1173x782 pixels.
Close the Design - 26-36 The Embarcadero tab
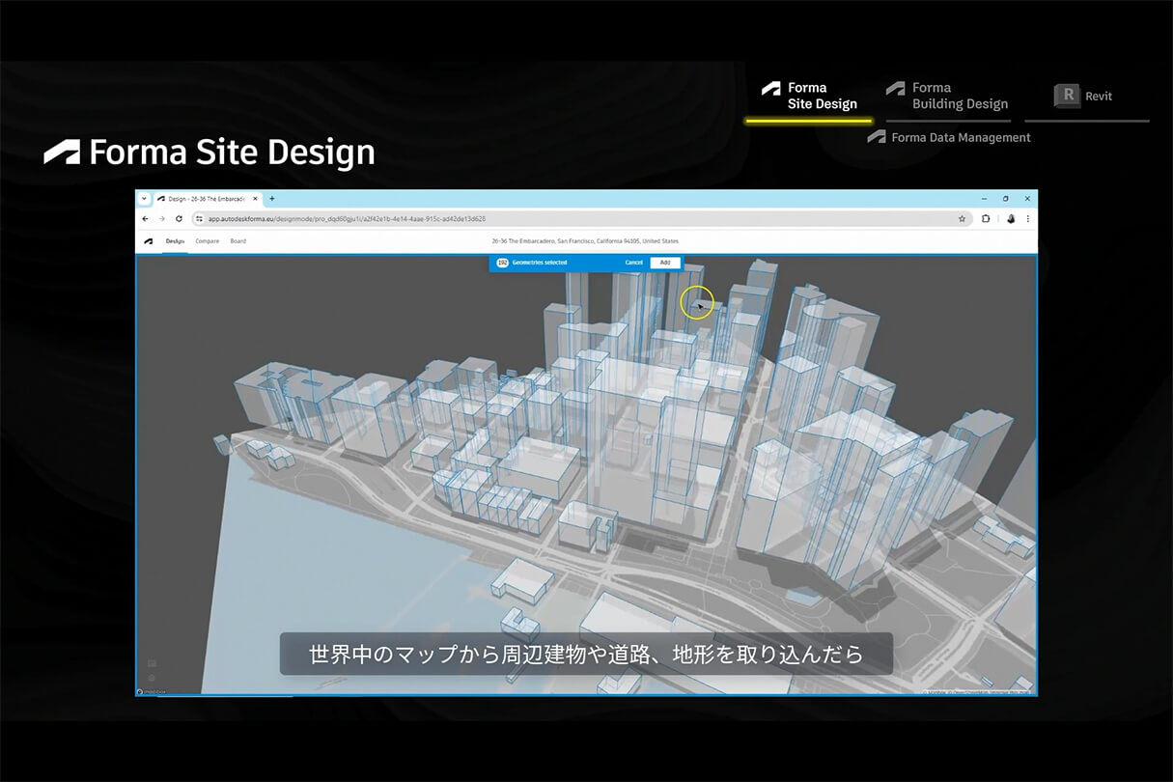255,199
